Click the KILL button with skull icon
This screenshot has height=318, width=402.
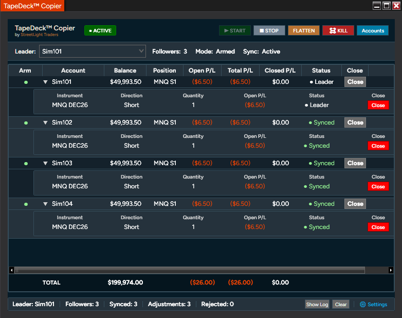click(x=338, y=30)
